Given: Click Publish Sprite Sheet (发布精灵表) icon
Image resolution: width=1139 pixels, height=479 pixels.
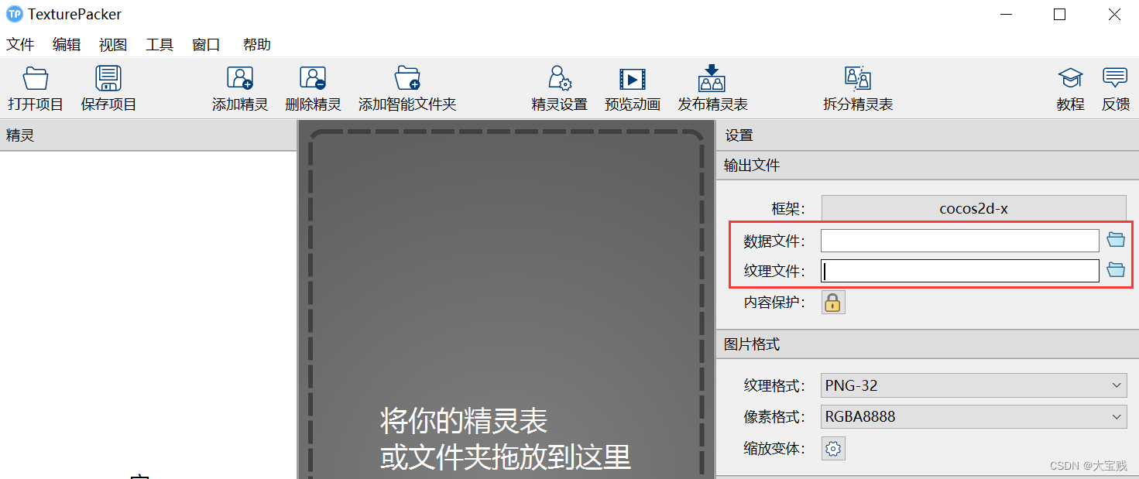Looking at the screenshot, I should pos(712,79).
